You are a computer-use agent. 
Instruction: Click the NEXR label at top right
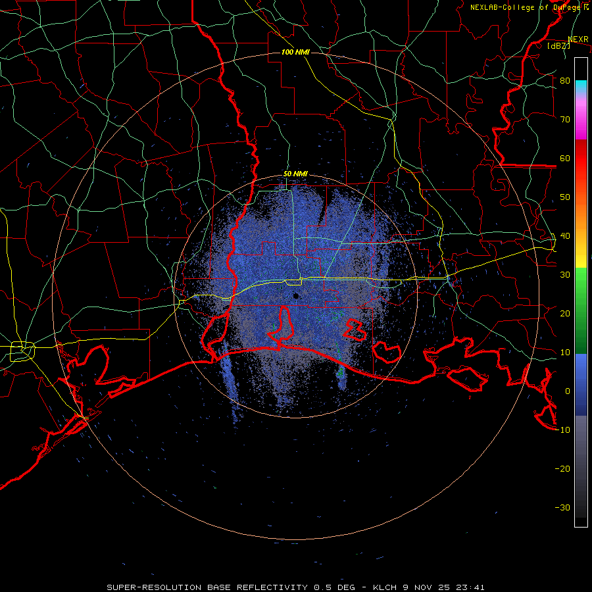pos(578,39)
